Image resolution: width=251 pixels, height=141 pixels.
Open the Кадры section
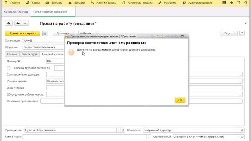click(x=33, y=3)
